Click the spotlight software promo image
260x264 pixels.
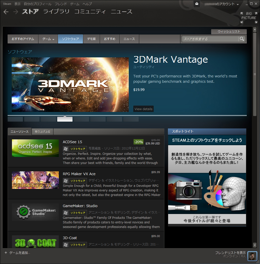tap(207, 180)
